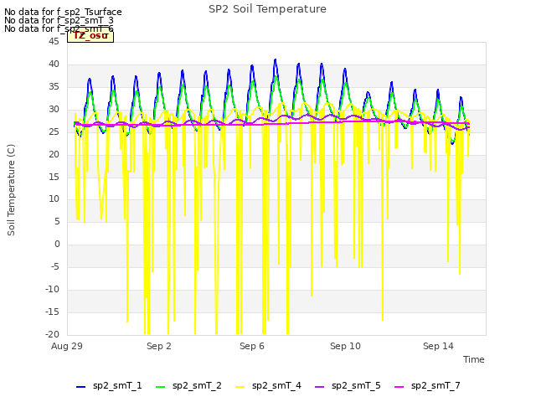Click the green sp2_smT_2 legend swatch

tap(160, 387)
